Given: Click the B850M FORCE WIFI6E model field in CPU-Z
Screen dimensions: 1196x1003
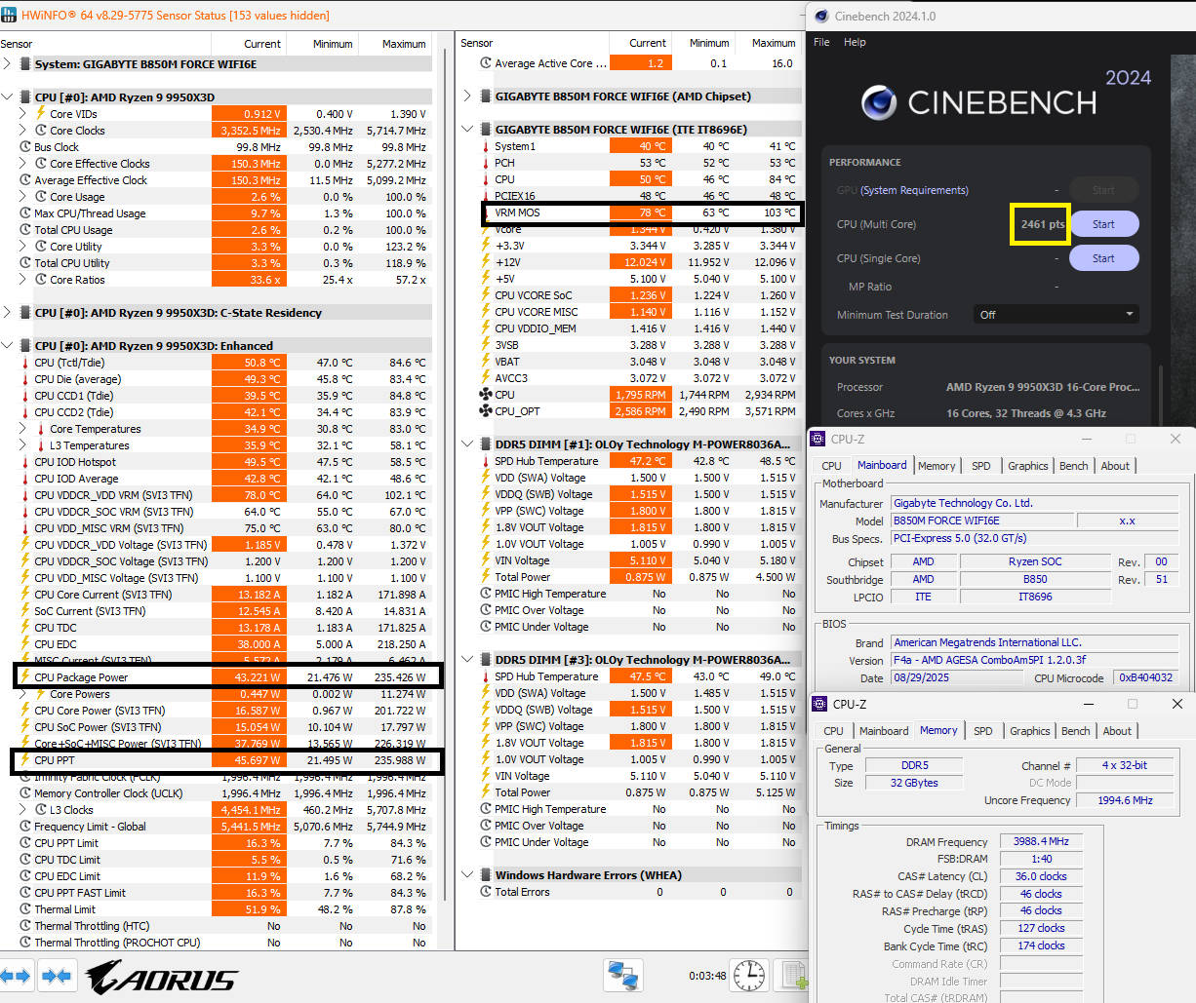Looking at the screenshot, I should [x=982, y=521].
